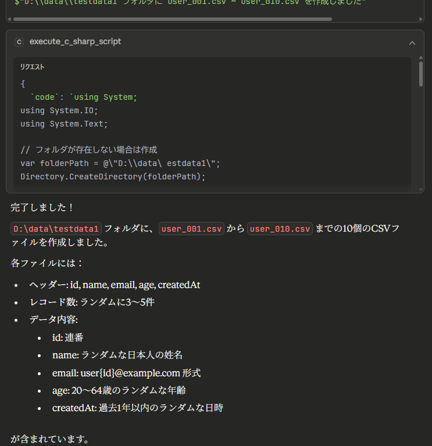Click the ヘッダー bullet list item

click(x=115, y=285)
